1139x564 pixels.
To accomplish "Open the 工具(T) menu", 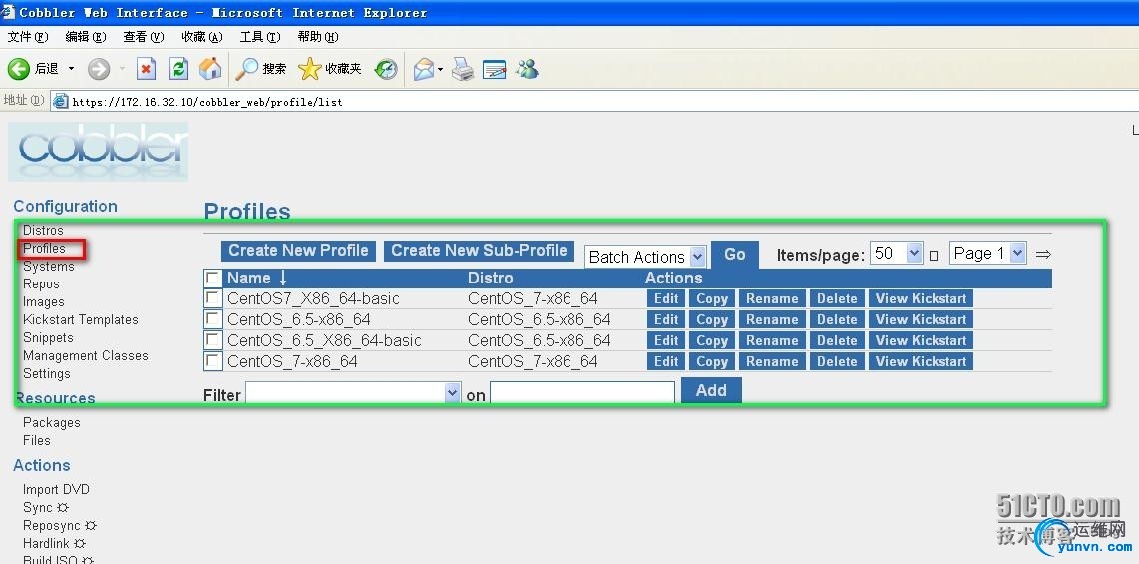I will (x=260, y=37).
